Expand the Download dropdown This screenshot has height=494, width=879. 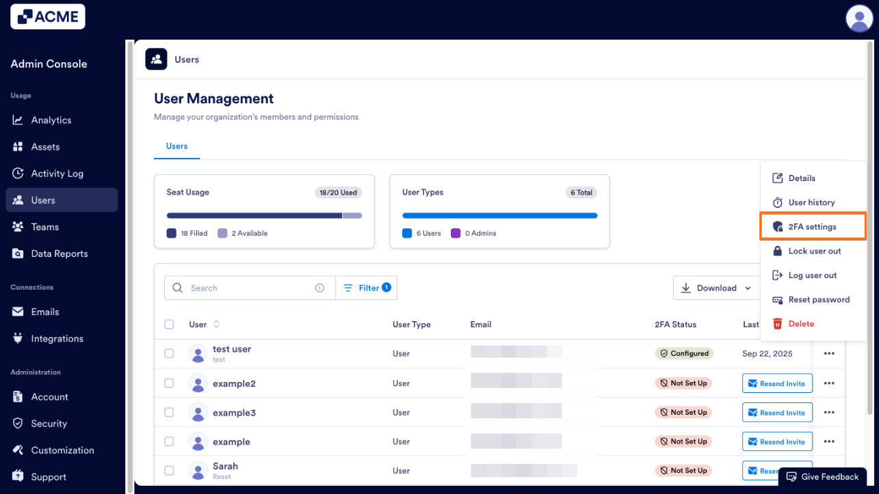coord(716,288)
